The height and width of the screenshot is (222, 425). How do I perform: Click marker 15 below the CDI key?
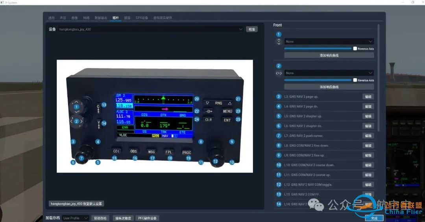pyautogui.click(x=115, y=158)
